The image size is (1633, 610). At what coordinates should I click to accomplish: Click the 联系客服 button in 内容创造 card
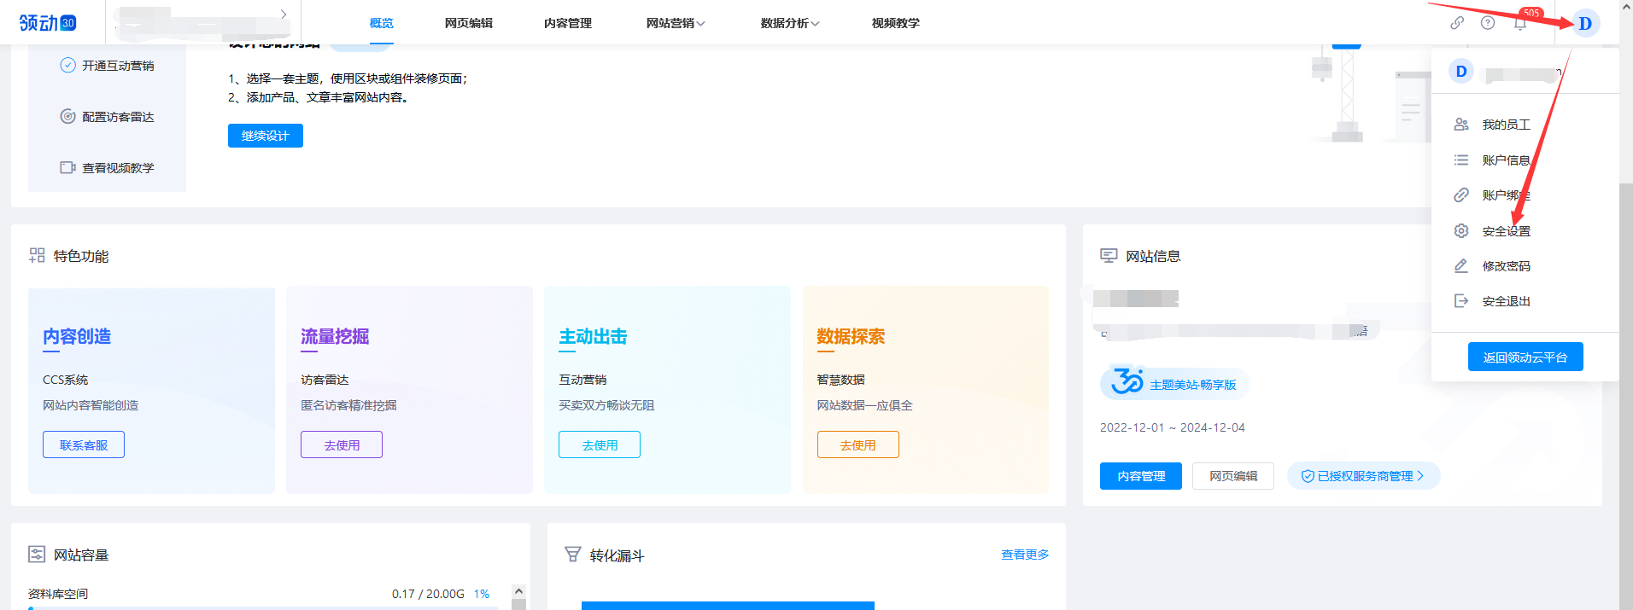tap(84, 444)
